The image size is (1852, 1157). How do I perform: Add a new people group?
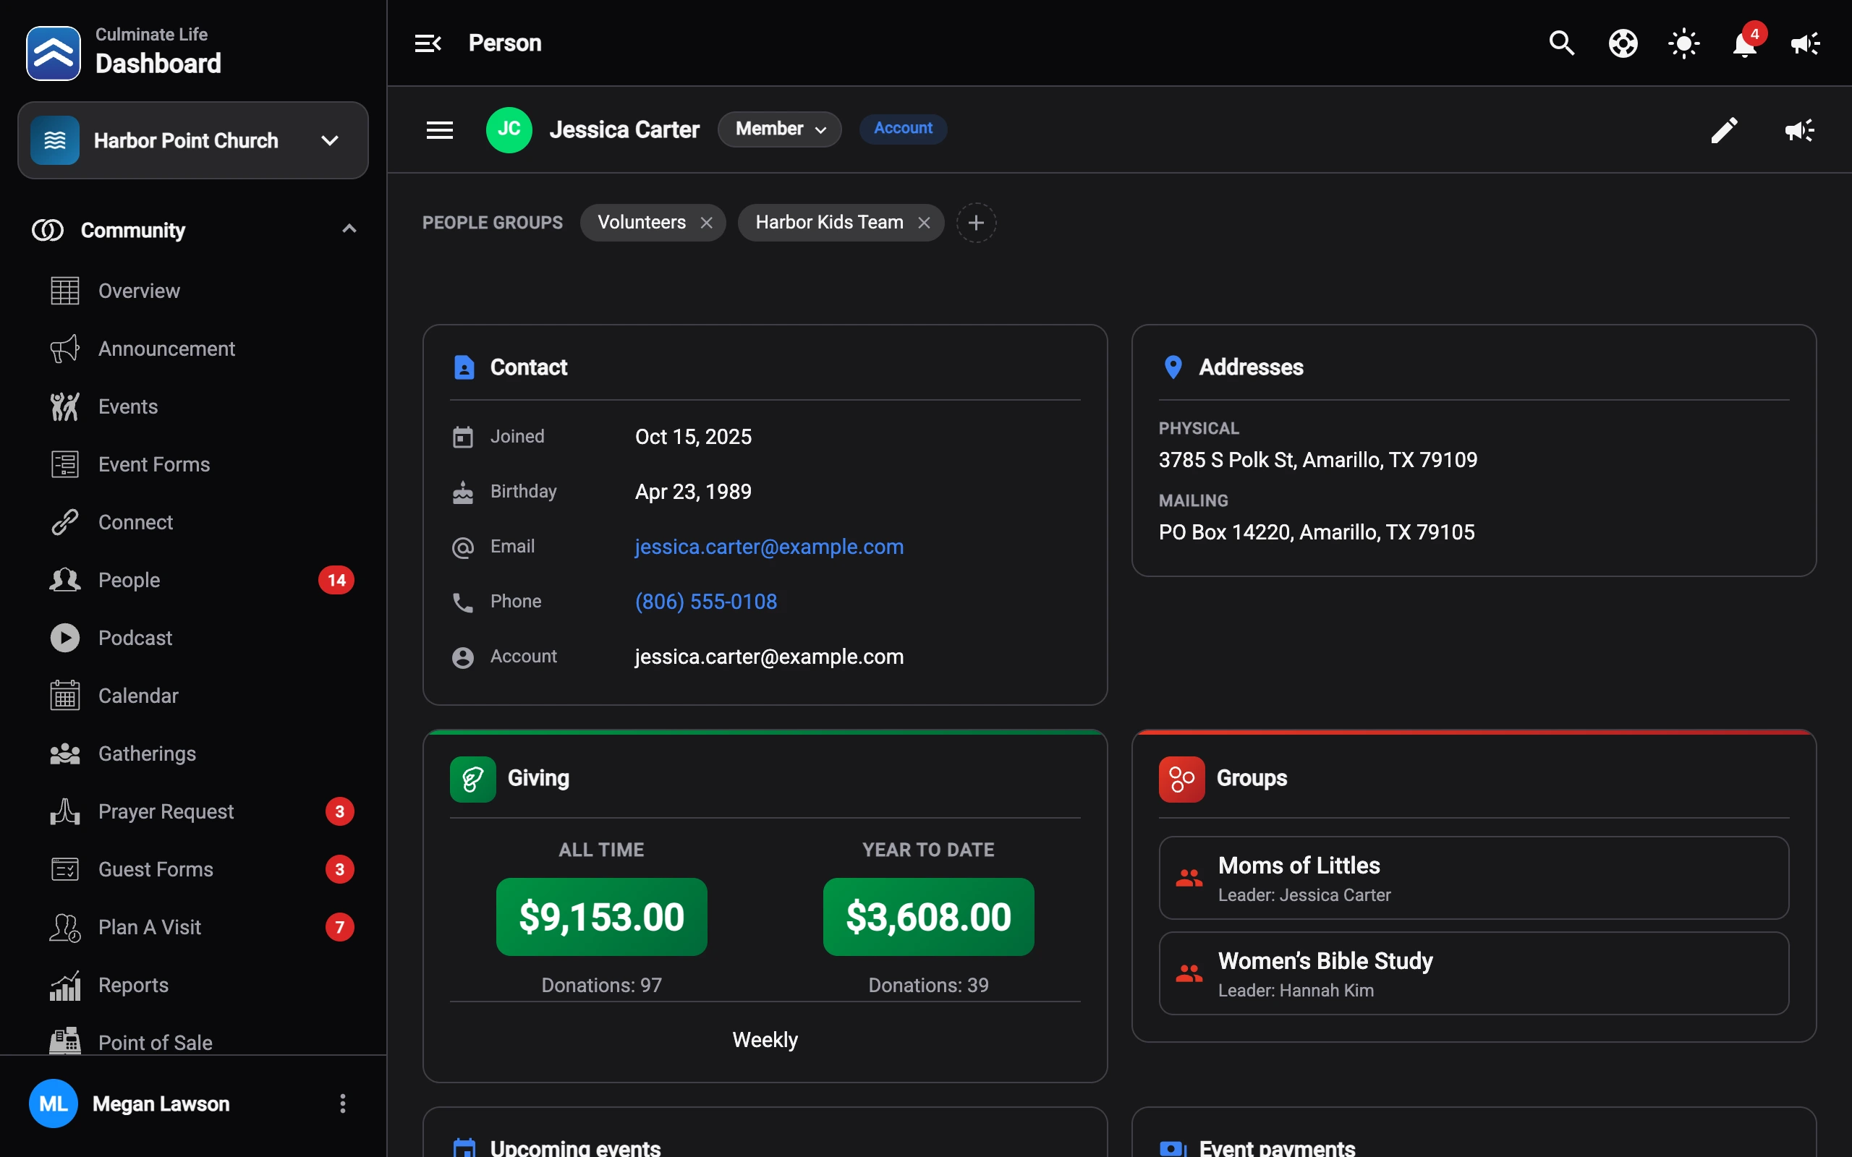pos(976,223)
